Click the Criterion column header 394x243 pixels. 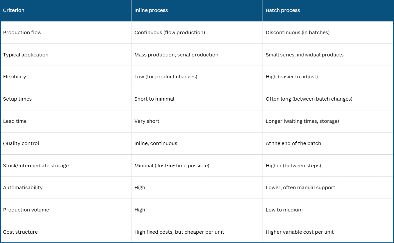(66, 11)
